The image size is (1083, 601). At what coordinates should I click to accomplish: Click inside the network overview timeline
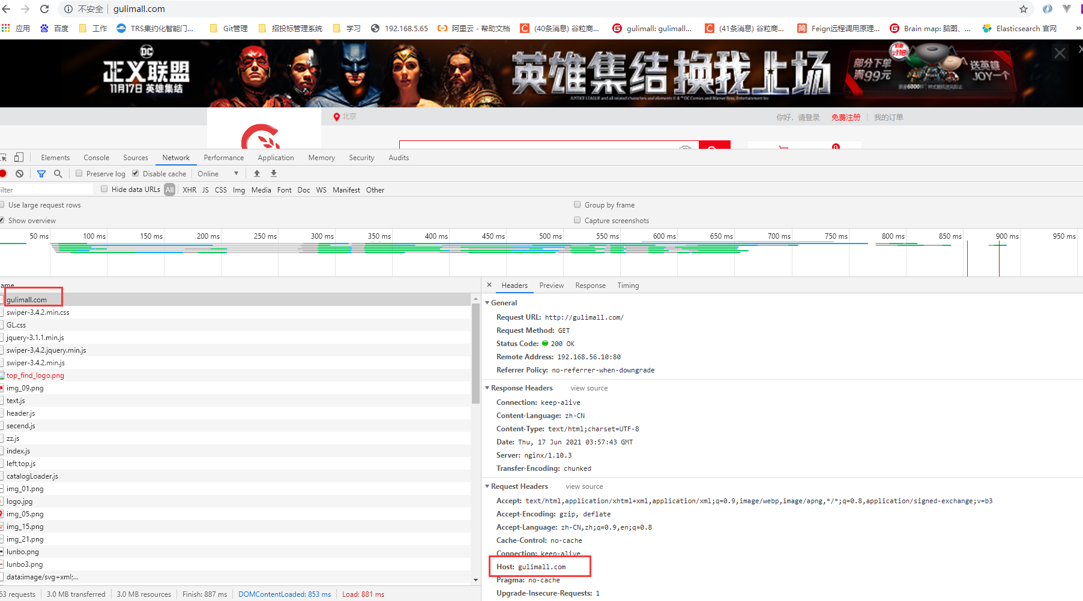420,252
